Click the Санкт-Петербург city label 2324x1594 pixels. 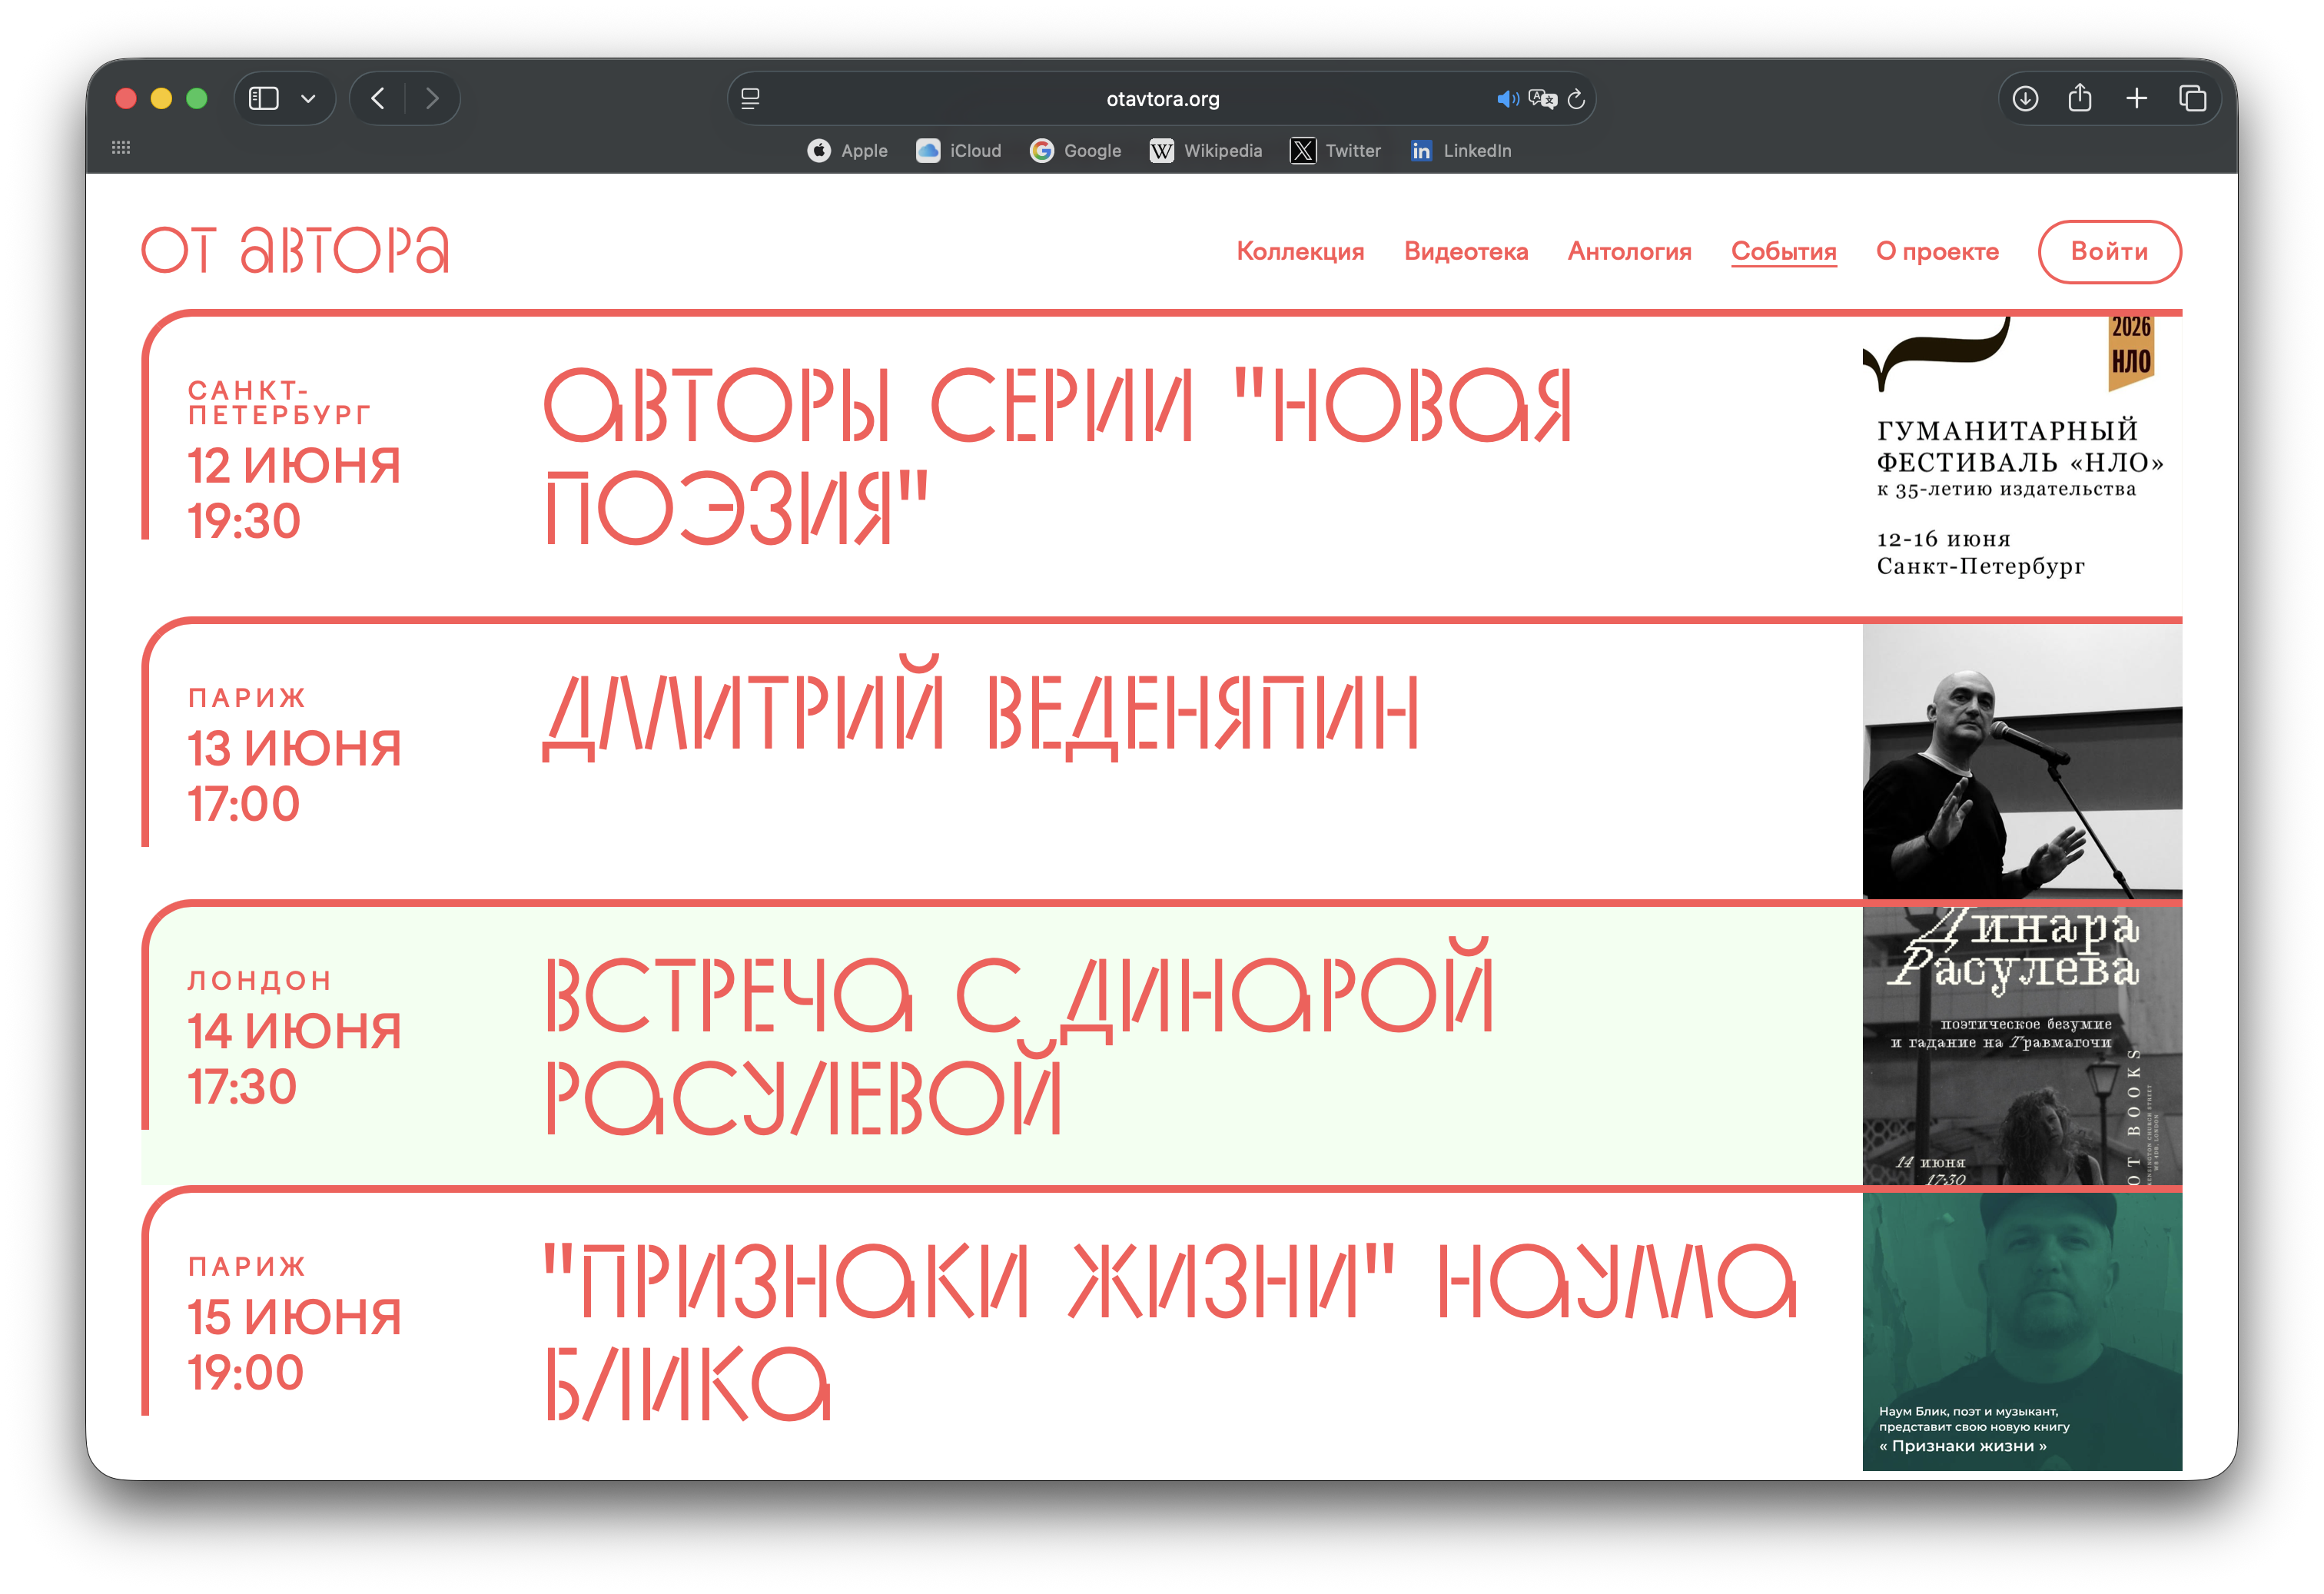point(279,402)
